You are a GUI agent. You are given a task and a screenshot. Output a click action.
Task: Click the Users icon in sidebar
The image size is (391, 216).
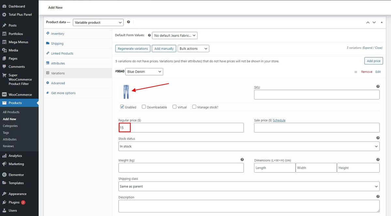point(4,210)
